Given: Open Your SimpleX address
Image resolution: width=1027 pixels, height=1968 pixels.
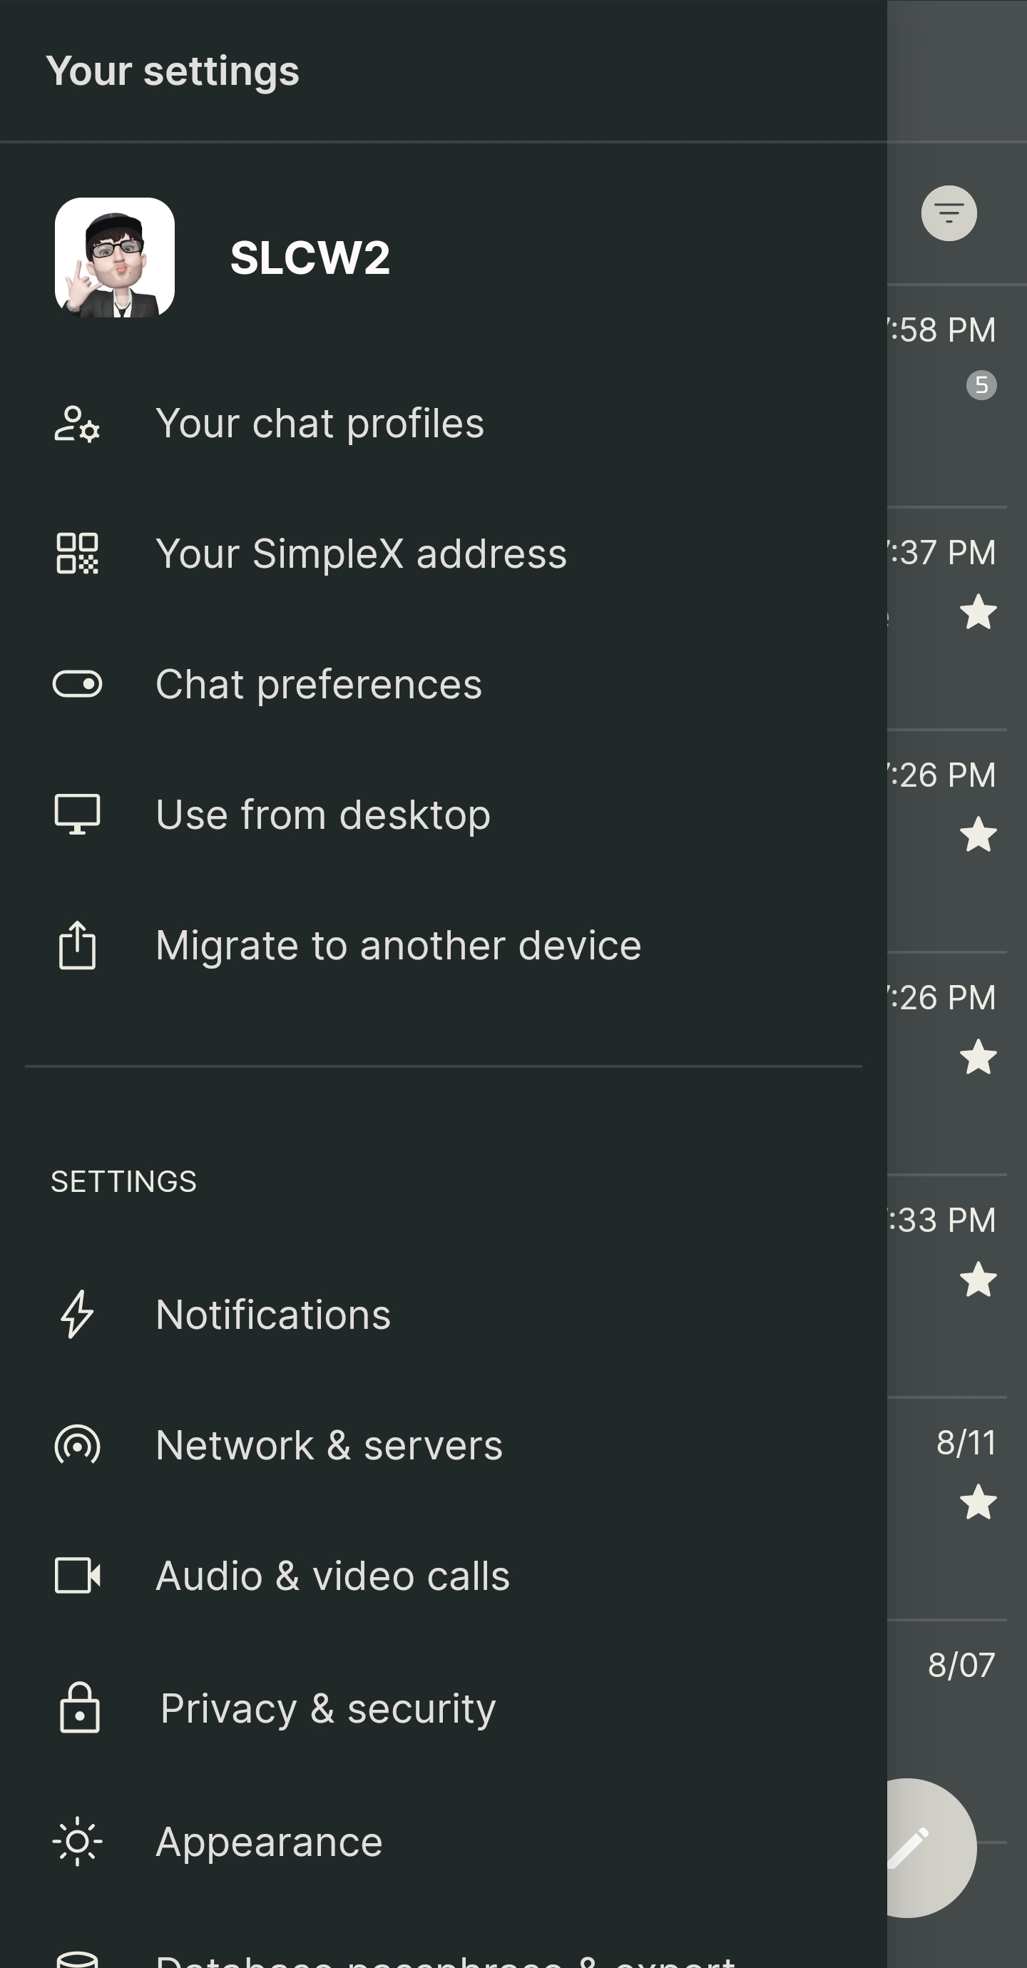Looking at the screenshot, I should (361, 554).
